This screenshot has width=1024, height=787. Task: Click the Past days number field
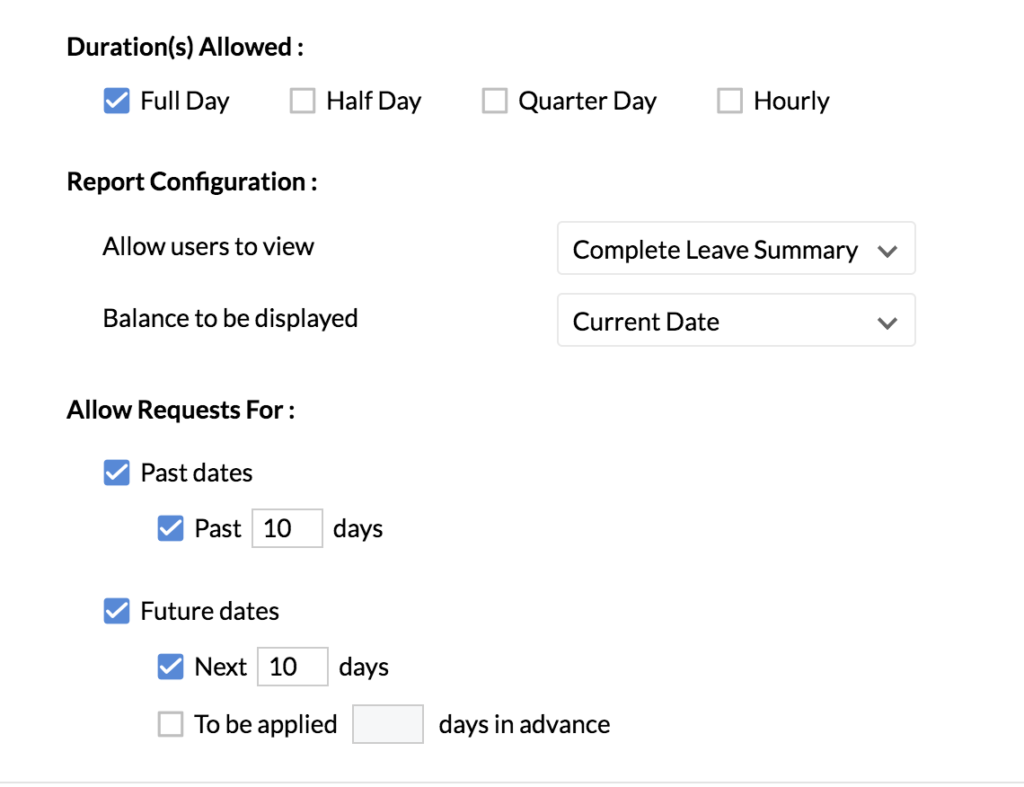point(287,528)
